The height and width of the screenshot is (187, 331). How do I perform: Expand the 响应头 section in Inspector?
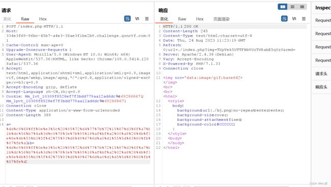point(321,87)
